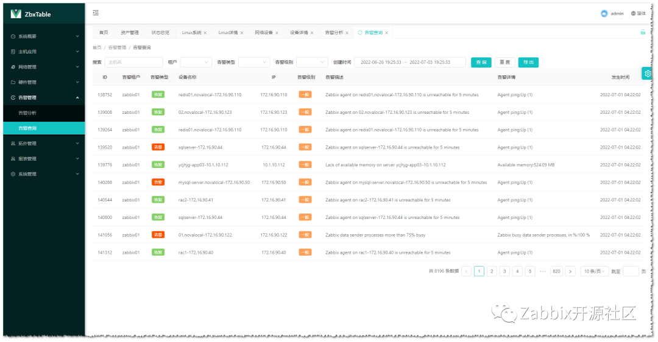Switch to the Linux系统 tab
Screen dimensions: 658x342
coord(191,32)
